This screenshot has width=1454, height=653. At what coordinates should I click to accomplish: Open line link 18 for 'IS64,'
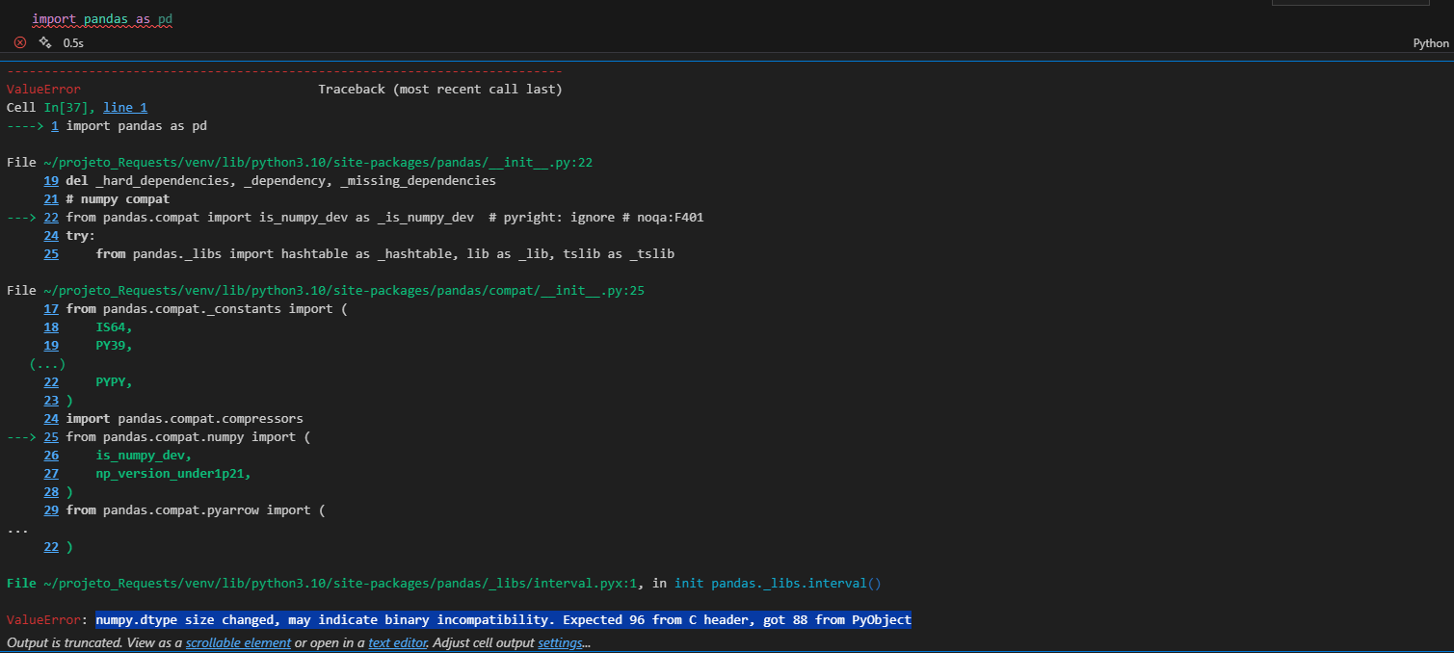(51, 327)
